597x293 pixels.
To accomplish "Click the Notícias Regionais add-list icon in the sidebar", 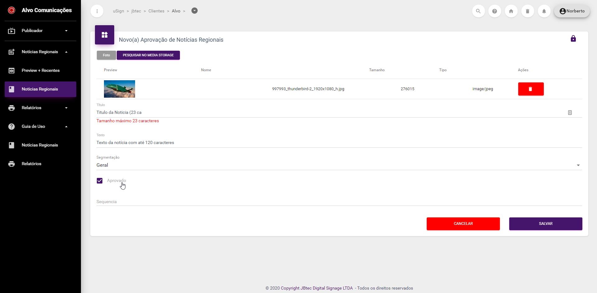I will [12, 52].
